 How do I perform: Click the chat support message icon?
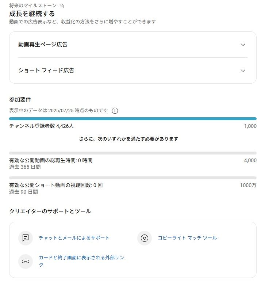tap(26, 238)
